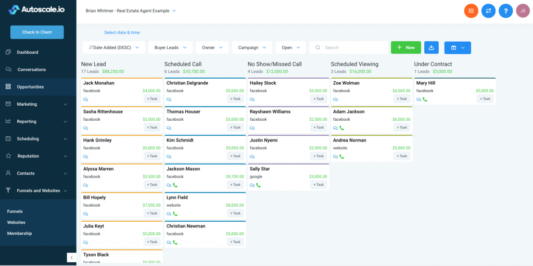Image resolution: width=533 pixels, height=266 pixels.
Task: Open the JS user avatar
Action: click(523, 10)
